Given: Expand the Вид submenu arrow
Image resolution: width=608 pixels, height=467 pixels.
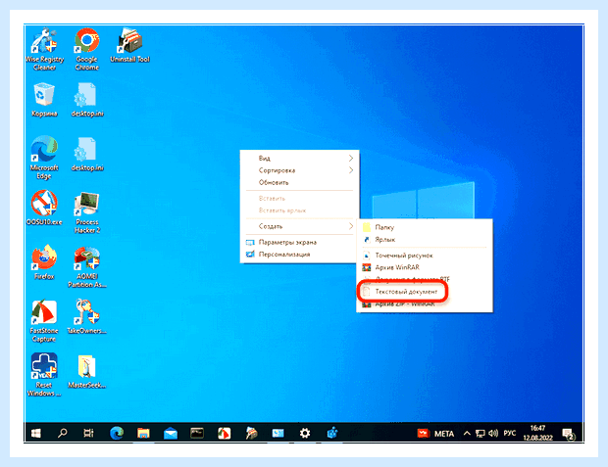Looking at the screenshot, I should 350,158.
